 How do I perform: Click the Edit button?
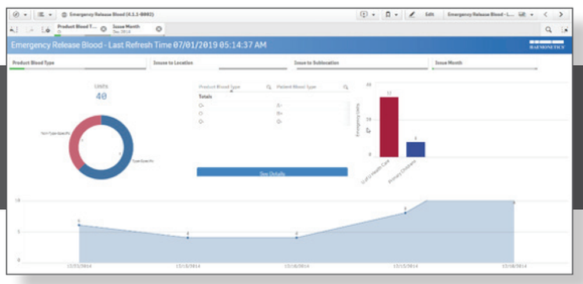pos(430,15)
